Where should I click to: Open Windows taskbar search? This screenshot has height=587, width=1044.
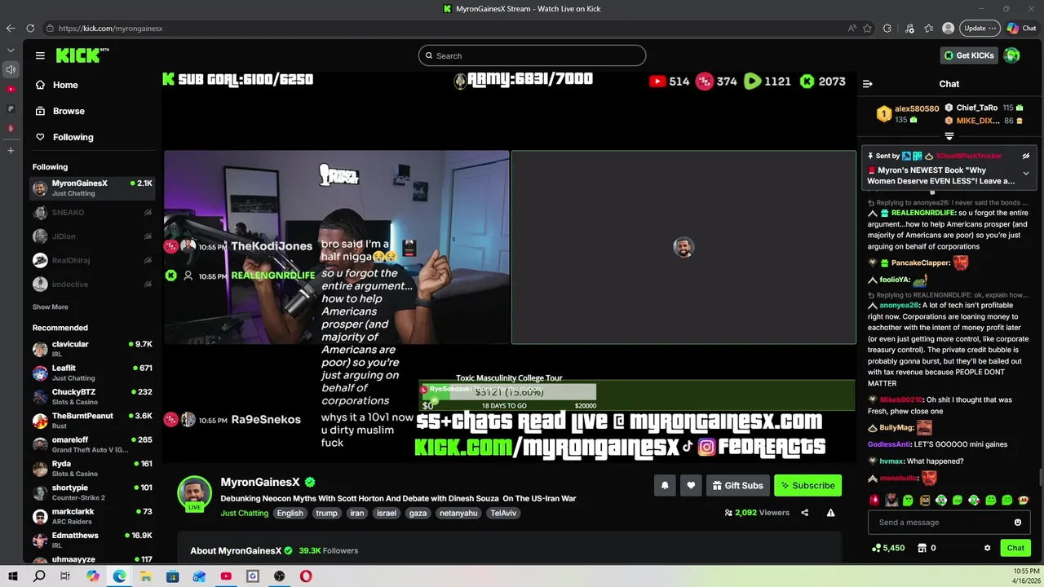point(39,576)
